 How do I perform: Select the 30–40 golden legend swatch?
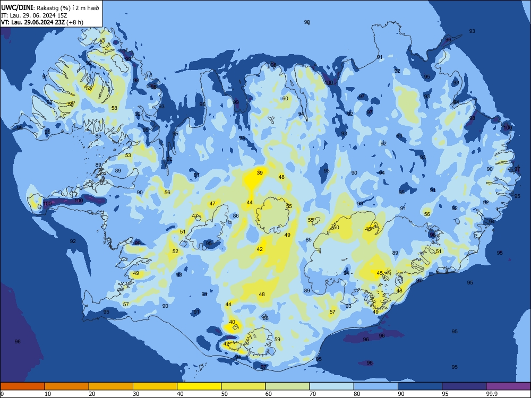click(x=155, y=386)
